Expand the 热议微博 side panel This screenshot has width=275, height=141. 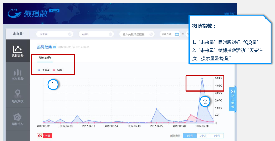(233, 99)
